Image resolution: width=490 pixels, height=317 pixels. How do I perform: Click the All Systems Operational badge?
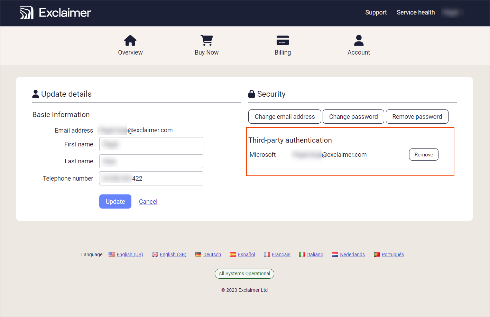[x=244, y=273]
